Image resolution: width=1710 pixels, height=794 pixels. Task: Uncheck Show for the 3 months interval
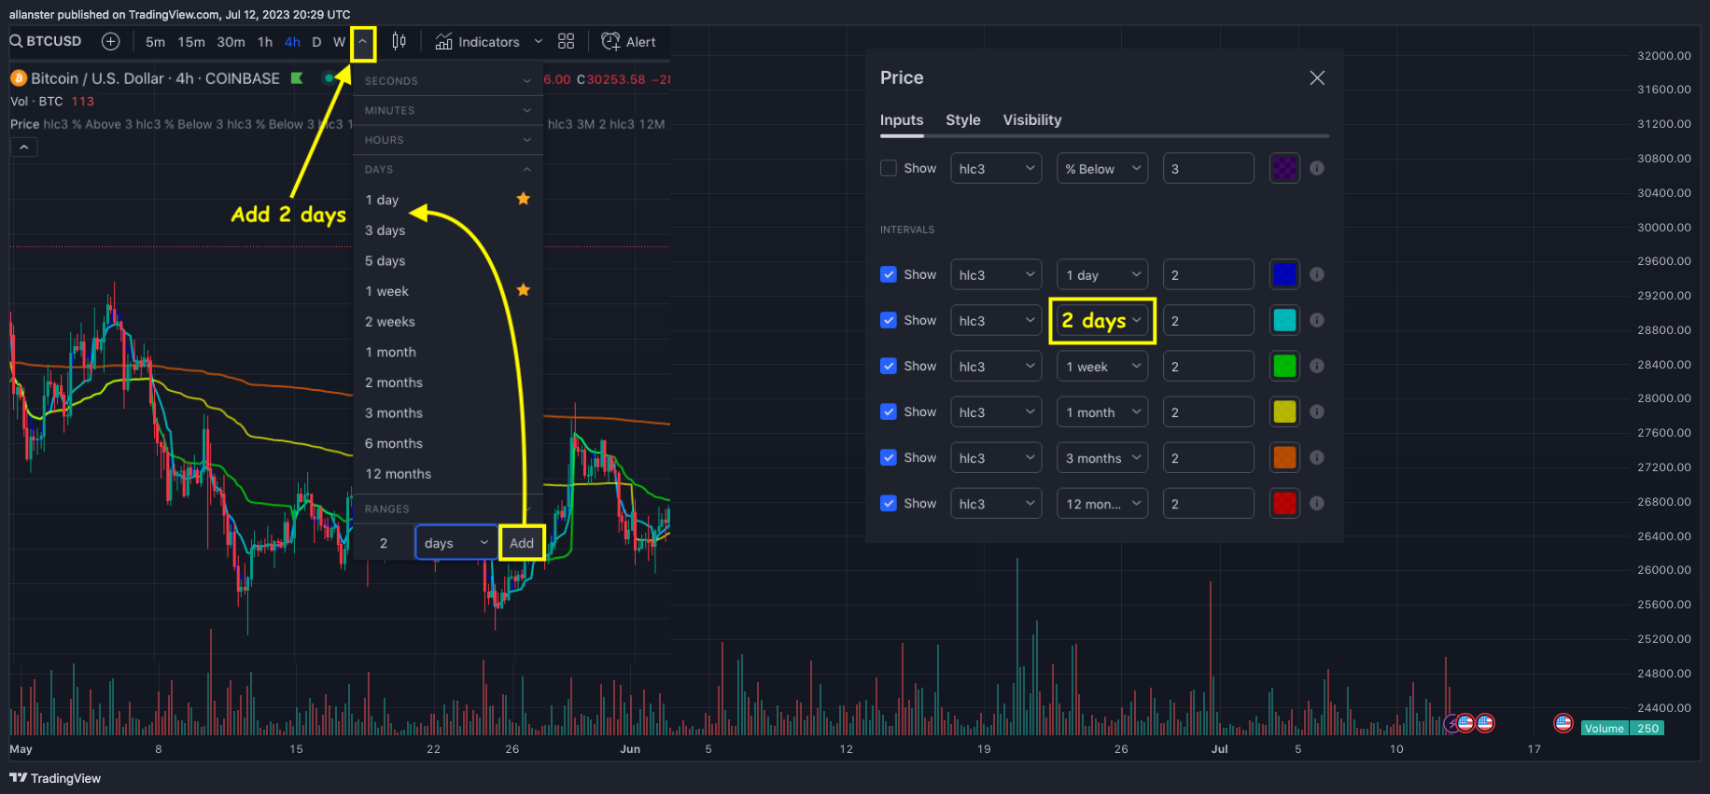888,457
